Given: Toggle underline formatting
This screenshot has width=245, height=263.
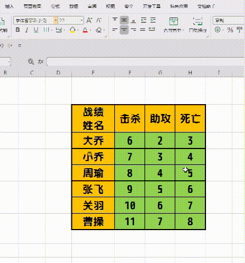Looking at the screenshot, I should point(36,30).
